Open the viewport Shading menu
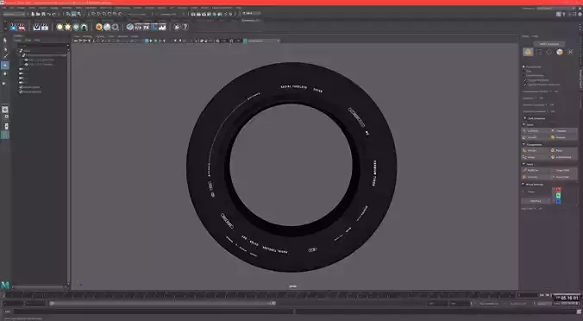This screenshot has height=321, width=583. (x=87, y=36)
